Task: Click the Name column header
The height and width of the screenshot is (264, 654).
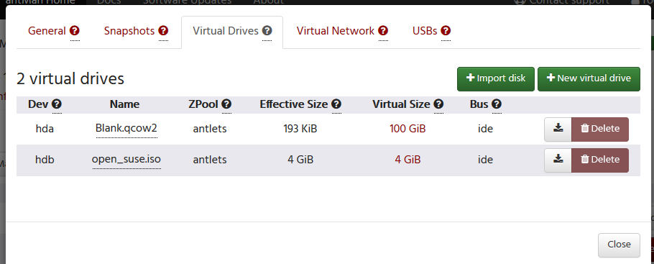Action: pyautogui.click(x=125, y=104)
